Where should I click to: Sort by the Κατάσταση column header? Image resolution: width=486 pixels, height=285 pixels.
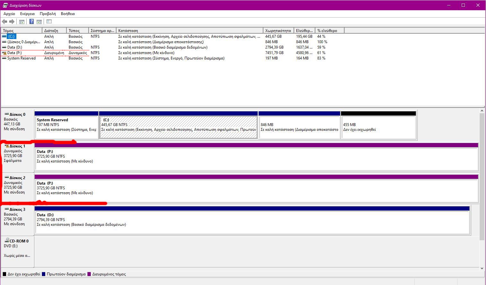tap(189, 31)
